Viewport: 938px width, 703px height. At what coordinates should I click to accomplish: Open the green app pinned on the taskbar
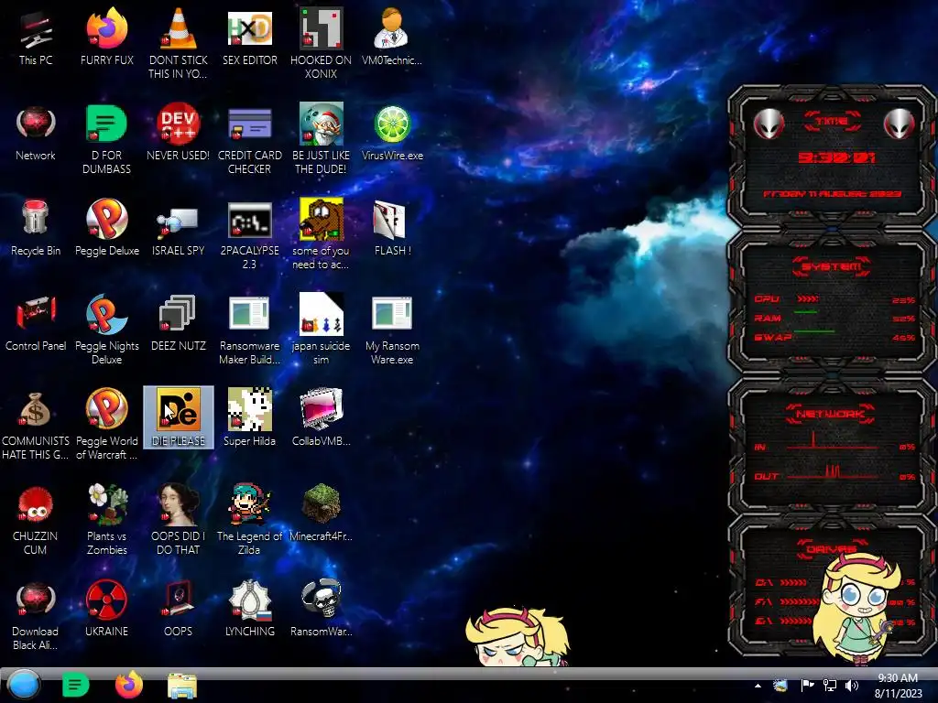75,685
